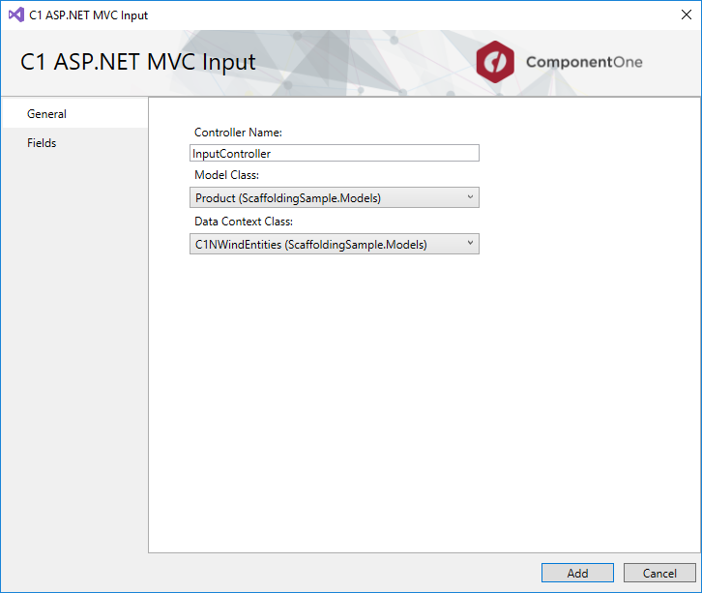Click the "Data Context Class:" label

point(244,222)
